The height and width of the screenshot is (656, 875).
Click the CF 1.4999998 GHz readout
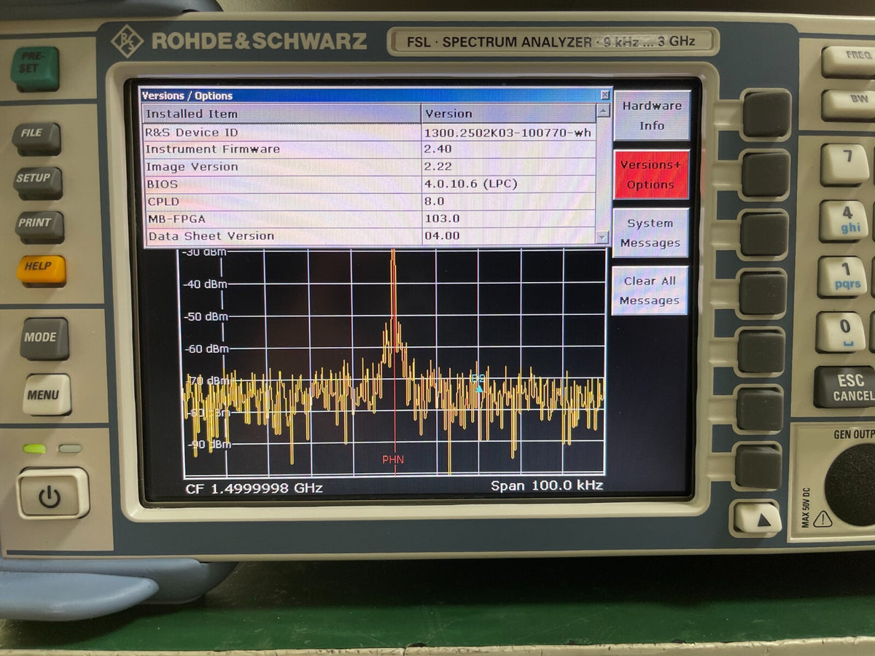click(254, 488)
